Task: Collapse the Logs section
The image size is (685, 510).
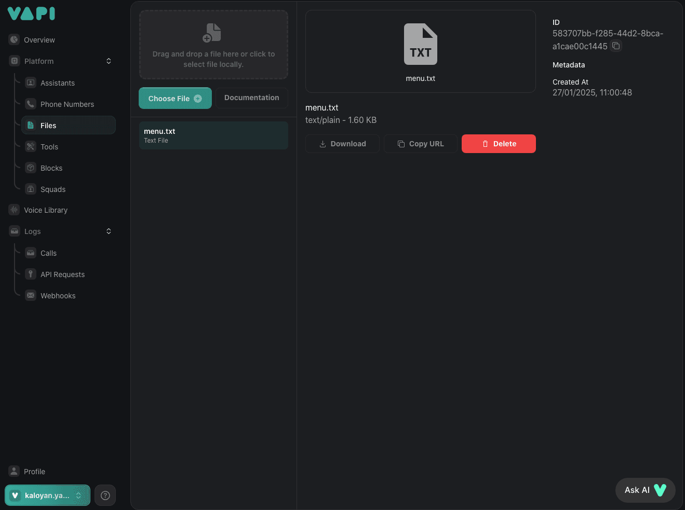Action: point(109,231)
